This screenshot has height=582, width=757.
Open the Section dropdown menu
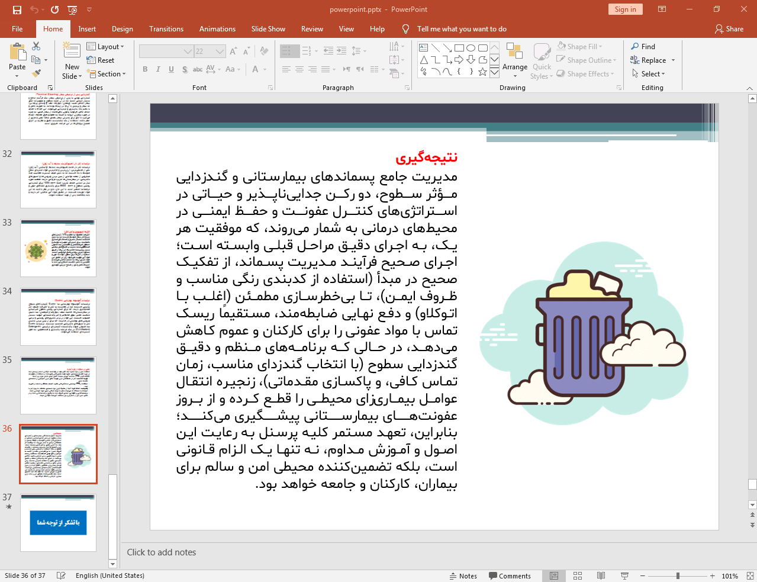[x=107, y=74]
